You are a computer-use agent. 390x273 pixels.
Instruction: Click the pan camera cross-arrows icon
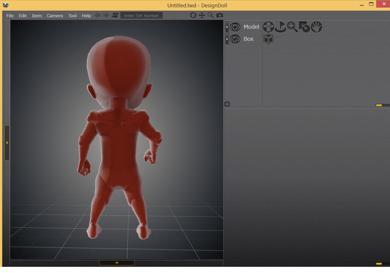(202, 15)
